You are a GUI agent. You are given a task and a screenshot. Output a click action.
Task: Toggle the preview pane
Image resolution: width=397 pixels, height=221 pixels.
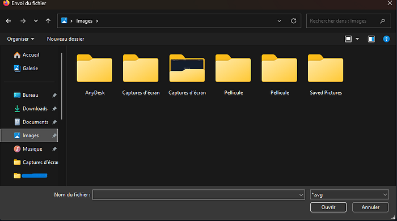tap(371, 39)
